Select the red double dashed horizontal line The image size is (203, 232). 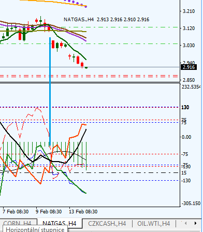(x=89, y=76)
